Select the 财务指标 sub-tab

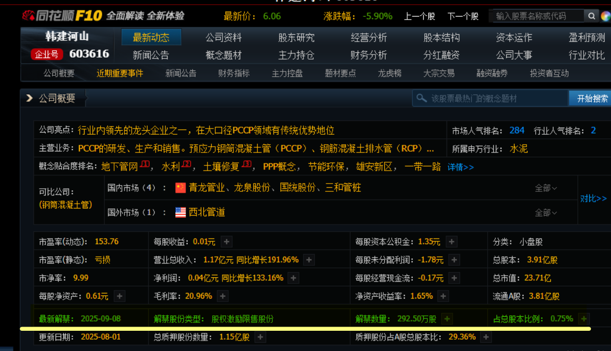[x=234, y=73]
